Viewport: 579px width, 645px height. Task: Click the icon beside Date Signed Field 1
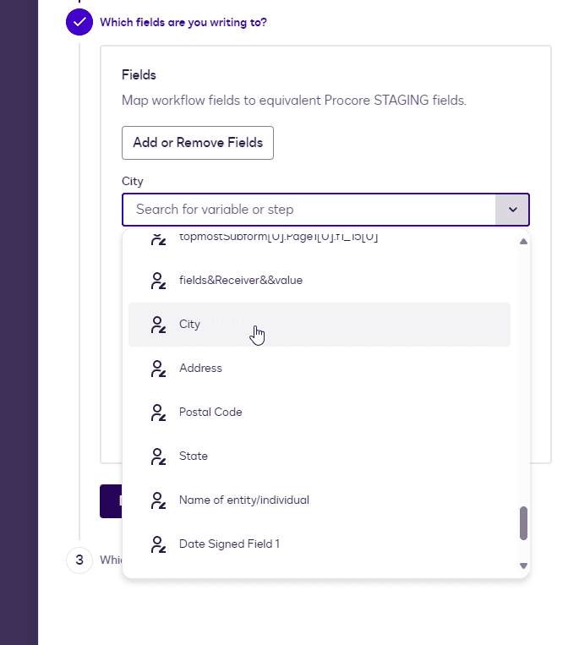coord(157,544)
